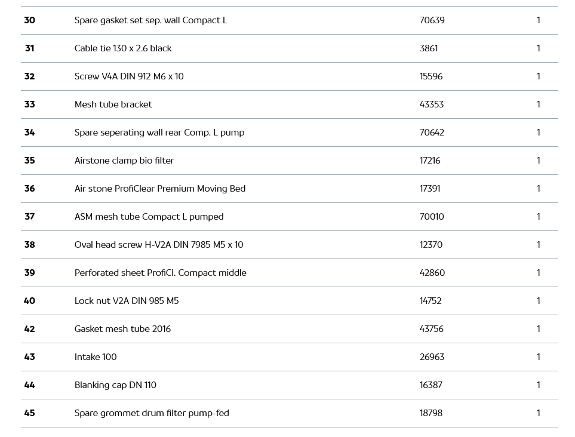Click position number 30
This screenshot has height=437, width=575.
tap(29, 20)
